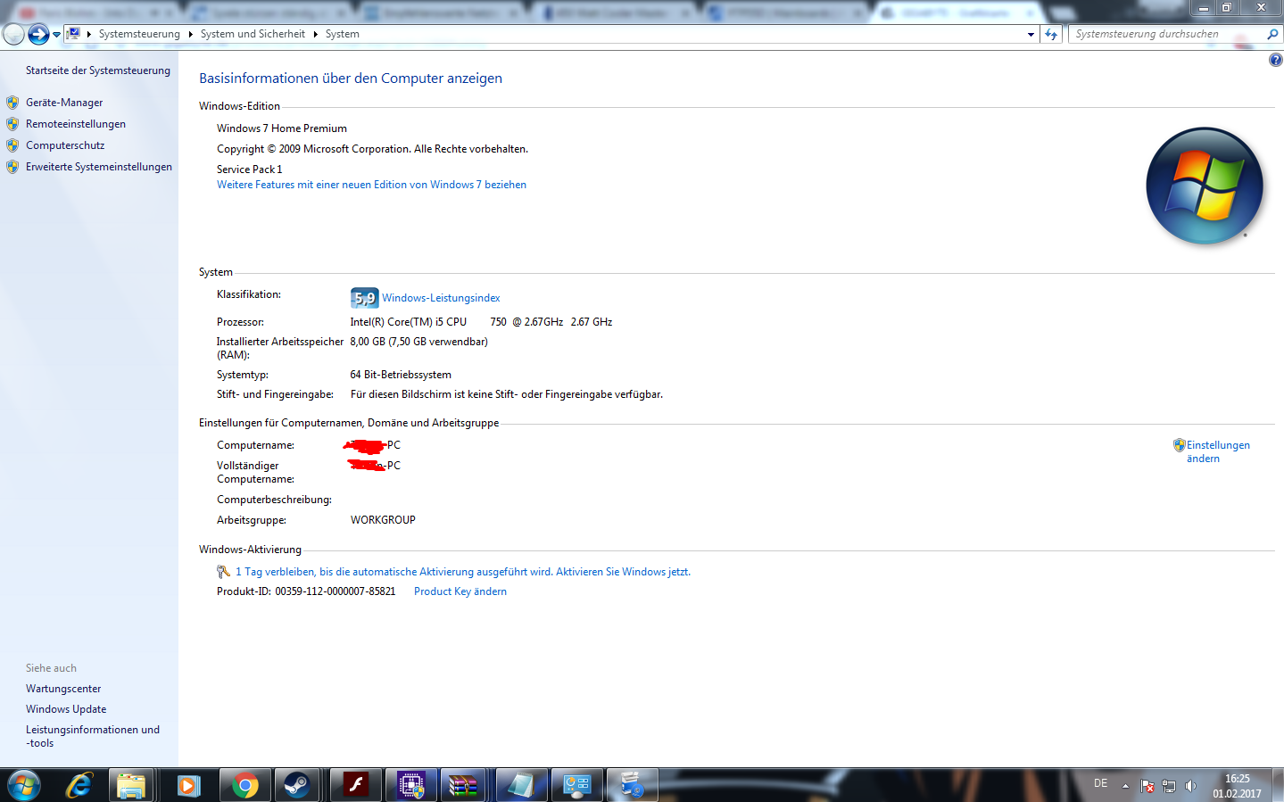This screenshot has width=1284, height=802.
Task: Click the activate Windows now link
Action: click(623, 572)
